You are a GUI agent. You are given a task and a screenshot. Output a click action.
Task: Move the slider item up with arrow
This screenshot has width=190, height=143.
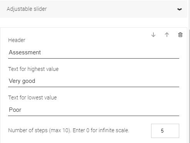click(x=167, y=35)
